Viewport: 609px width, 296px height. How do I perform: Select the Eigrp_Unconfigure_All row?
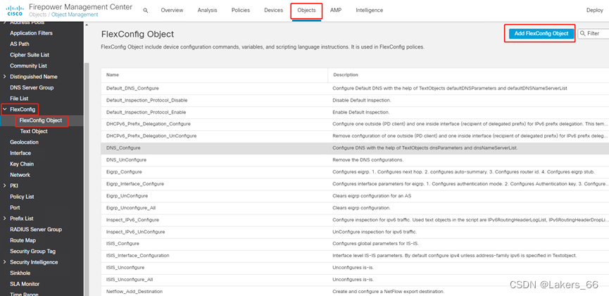point(355,208)
